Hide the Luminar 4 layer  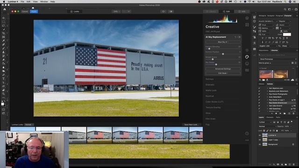point(260,135)
